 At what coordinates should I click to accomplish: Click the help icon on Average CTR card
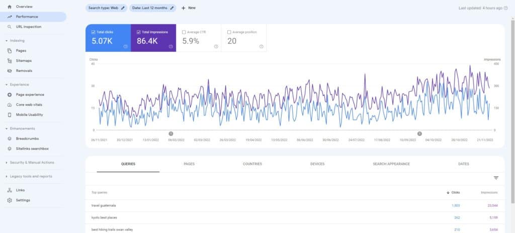tap(216, 47)
